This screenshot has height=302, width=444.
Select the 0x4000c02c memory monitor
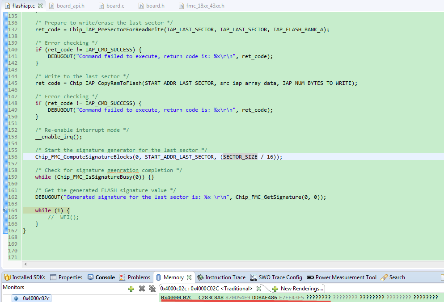pyautogui.click(x=32, y=298)
